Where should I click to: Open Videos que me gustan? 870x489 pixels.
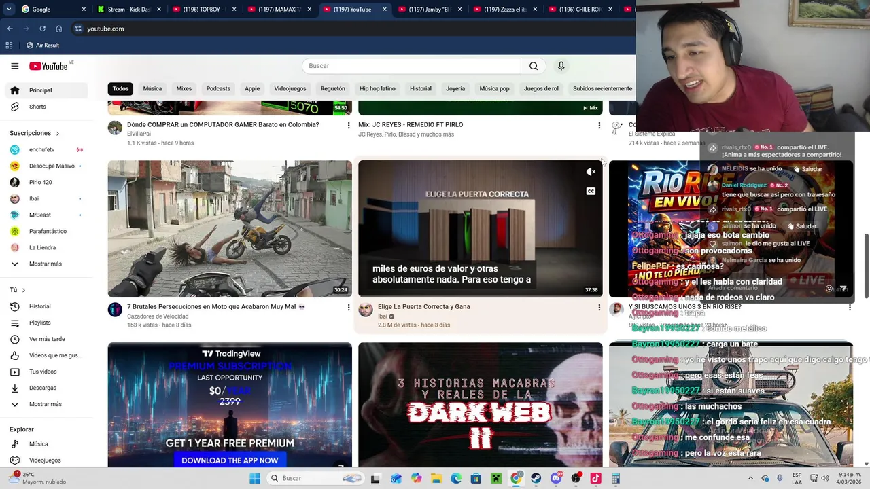[x=46, y=355]
